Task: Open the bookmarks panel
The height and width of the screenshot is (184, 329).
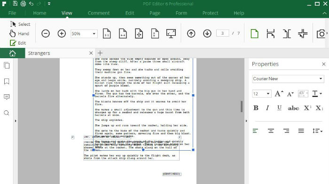Action: pyautogui.click(x=7, y=81)
